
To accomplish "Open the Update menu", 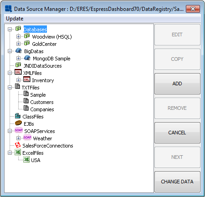I will click(15, 19).
